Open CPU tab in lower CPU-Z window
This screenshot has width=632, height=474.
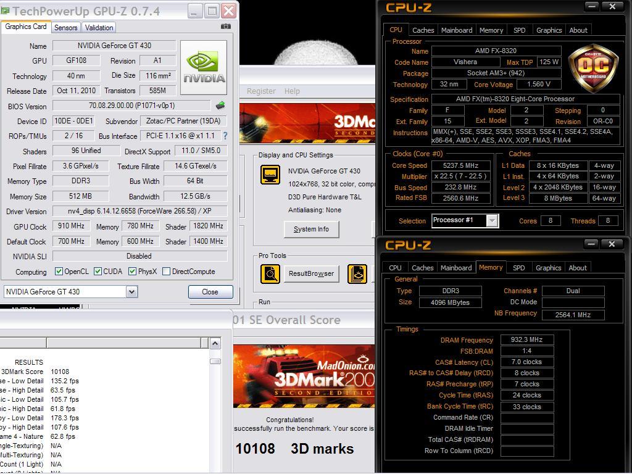(x=396, y=268)
